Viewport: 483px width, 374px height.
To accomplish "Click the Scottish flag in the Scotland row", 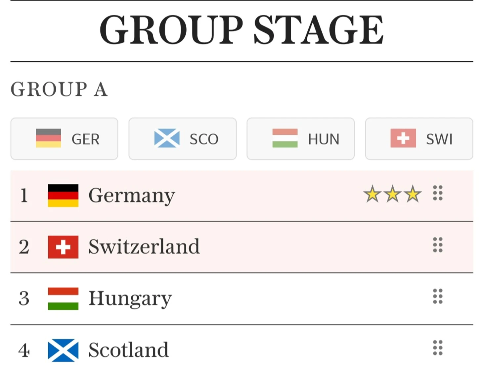I will [63, 350].
